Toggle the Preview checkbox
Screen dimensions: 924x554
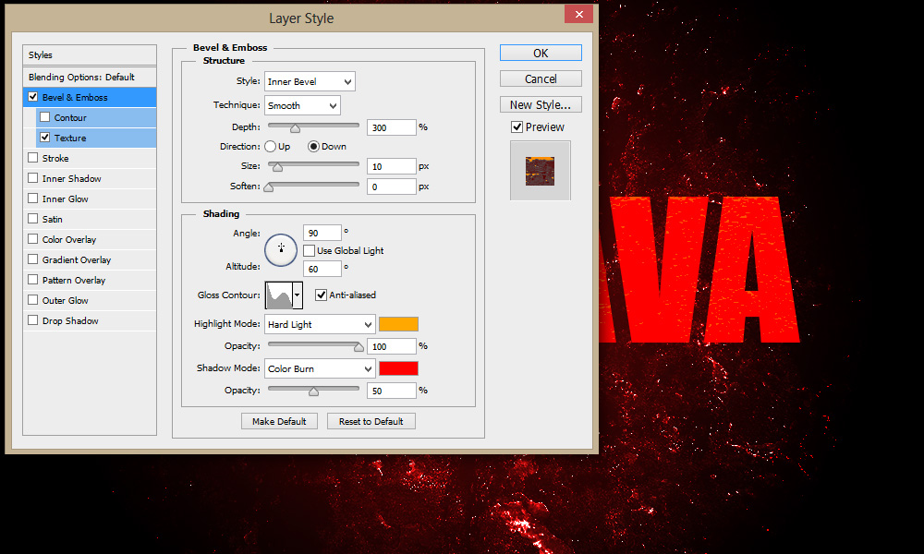coord(517,127)
